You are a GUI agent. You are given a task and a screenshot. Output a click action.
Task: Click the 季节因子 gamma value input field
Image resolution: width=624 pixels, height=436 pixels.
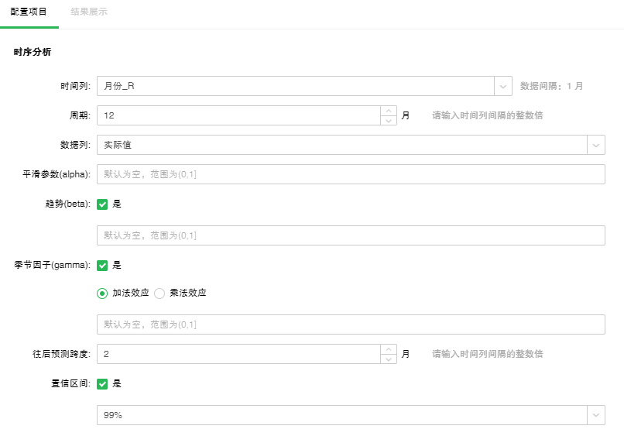click(350, 324)
